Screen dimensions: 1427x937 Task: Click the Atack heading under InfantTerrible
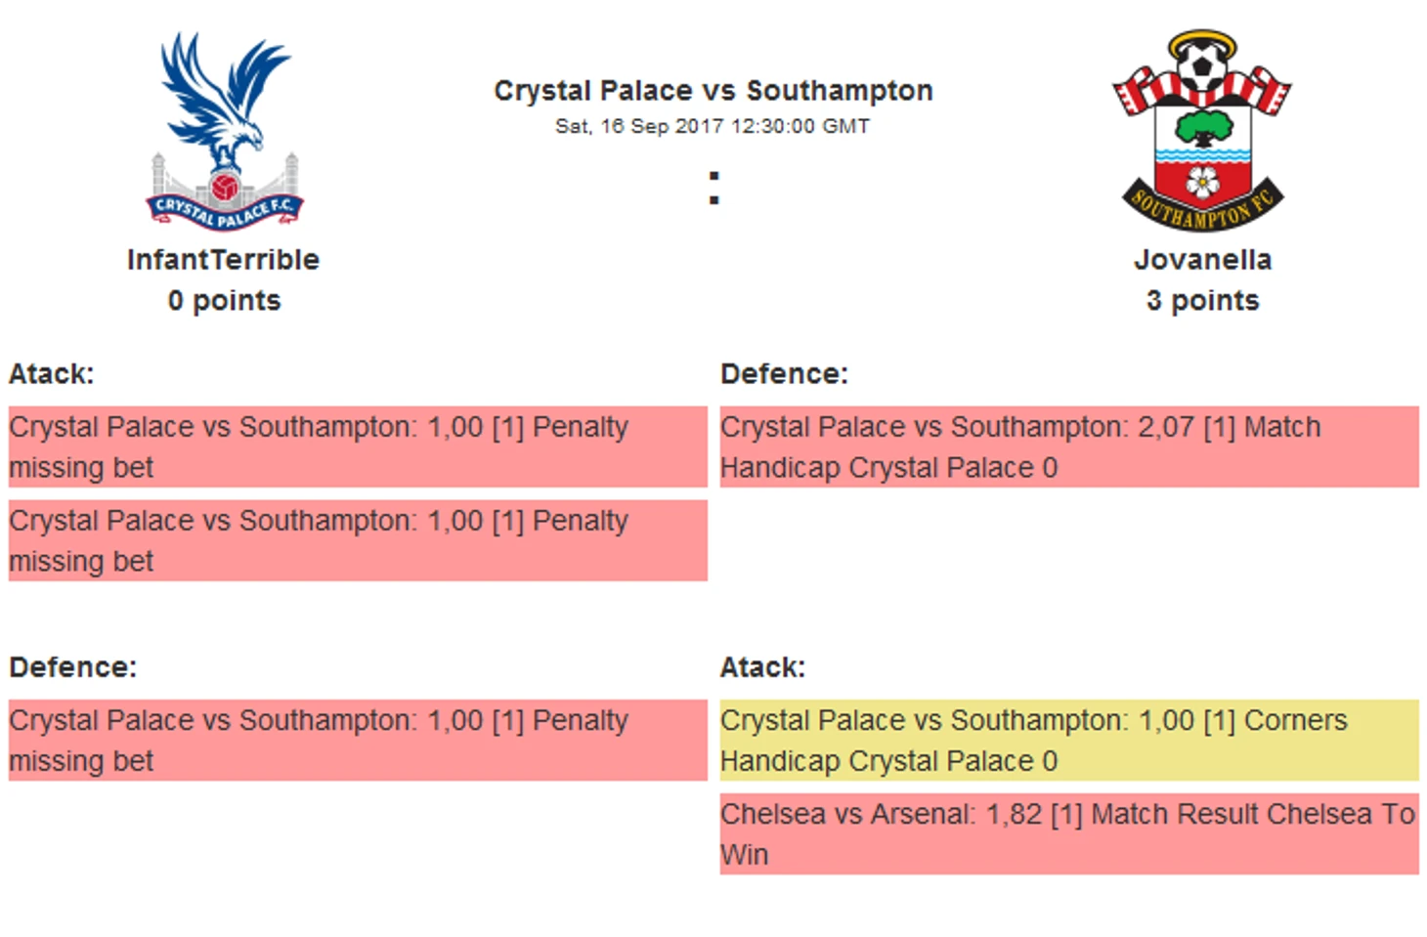[x=52, y=374]
